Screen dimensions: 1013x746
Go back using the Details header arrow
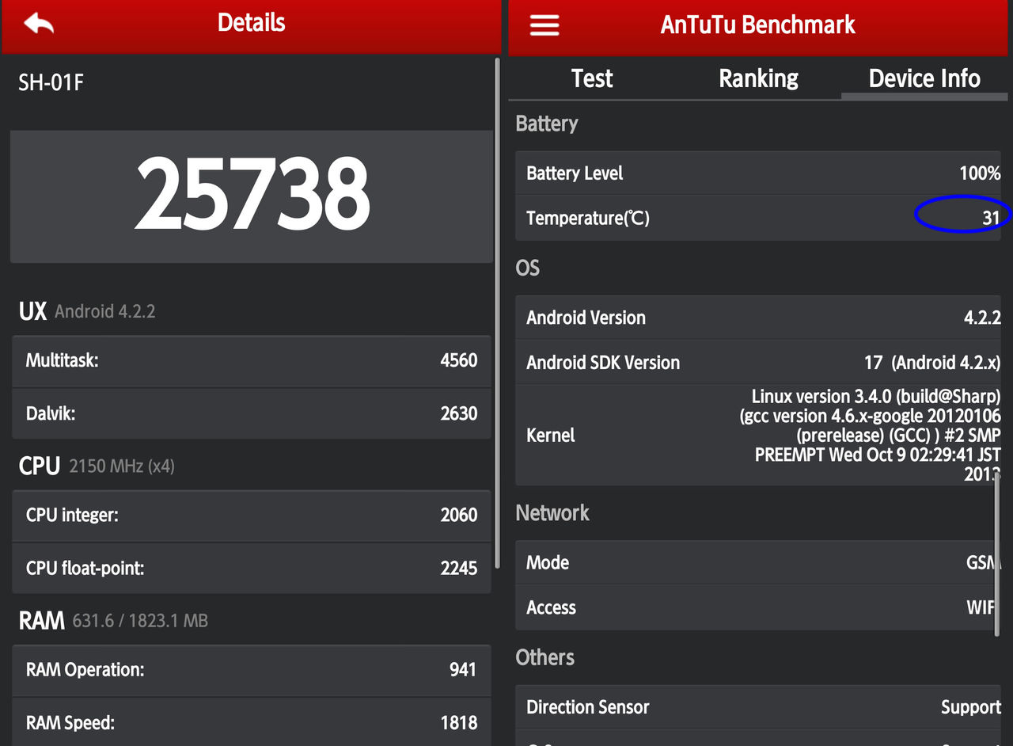(39, 24)
